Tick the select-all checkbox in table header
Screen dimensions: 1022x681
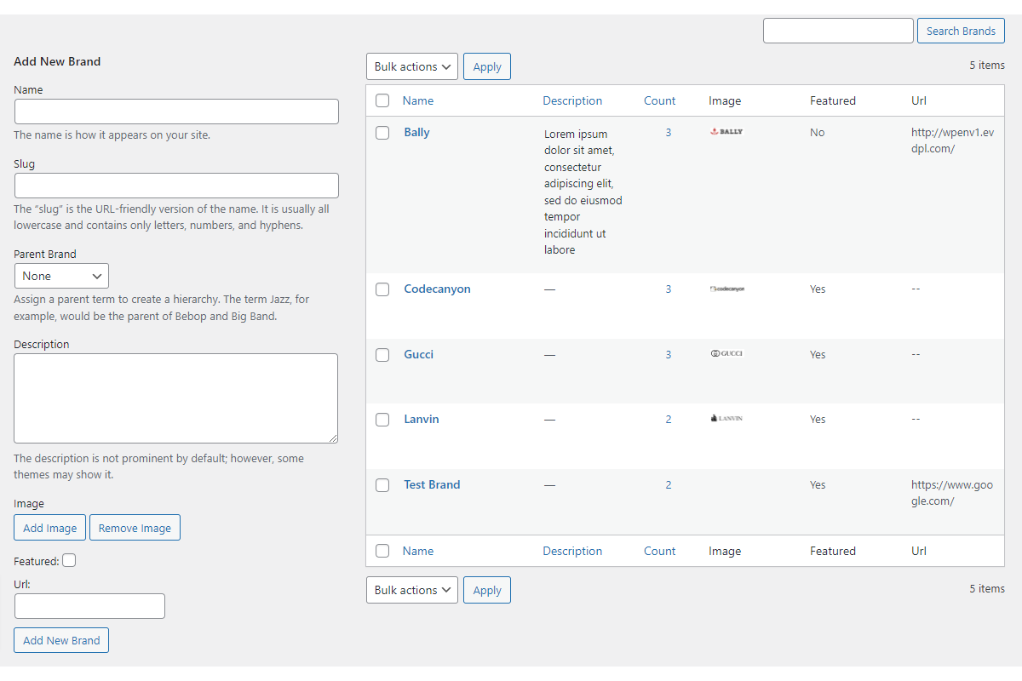click(382, 100)
